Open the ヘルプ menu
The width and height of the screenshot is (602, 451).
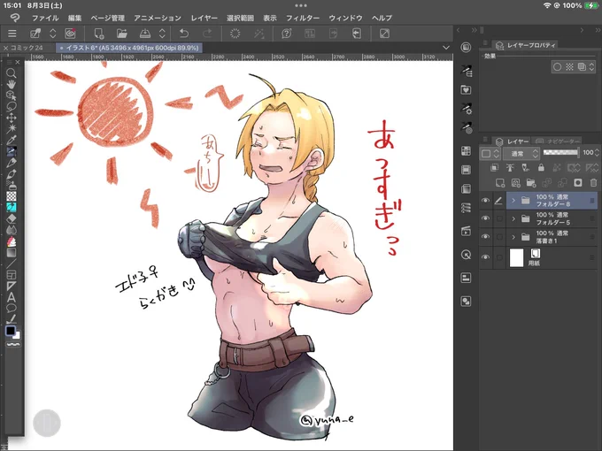[x=382, y=18]
